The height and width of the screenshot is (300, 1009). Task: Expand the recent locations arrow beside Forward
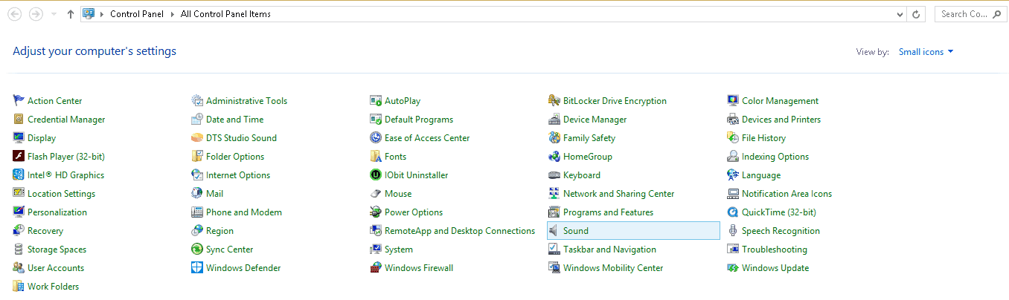coord(54,14)
